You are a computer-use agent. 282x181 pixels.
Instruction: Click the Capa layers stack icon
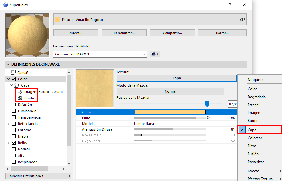coord(17,85)
